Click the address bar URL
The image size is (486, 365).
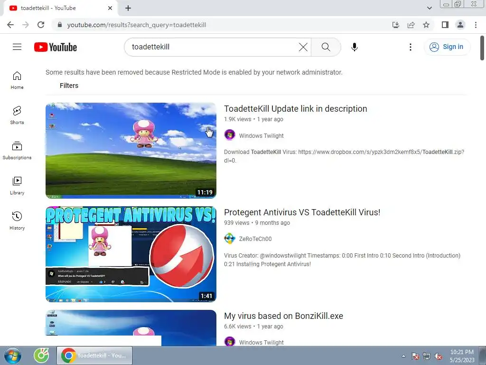[x=137, y=25]
